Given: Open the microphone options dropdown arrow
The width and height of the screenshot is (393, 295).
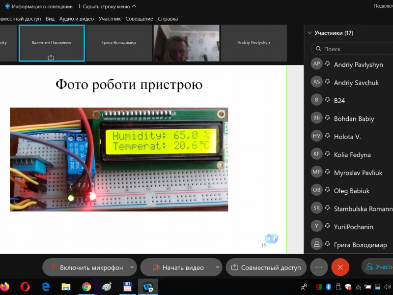Looking at the screenshot, I should [132, 267].
